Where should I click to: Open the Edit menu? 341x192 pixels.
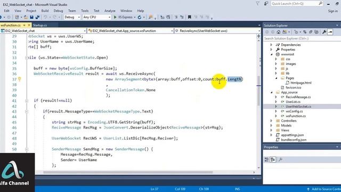(x=7, y=11)
